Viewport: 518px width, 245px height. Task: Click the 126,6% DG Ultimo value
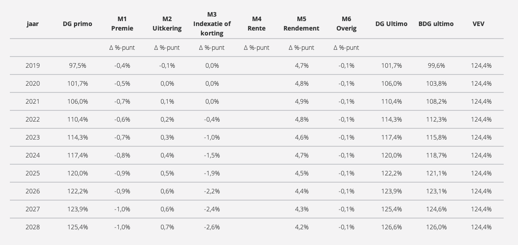392,227
